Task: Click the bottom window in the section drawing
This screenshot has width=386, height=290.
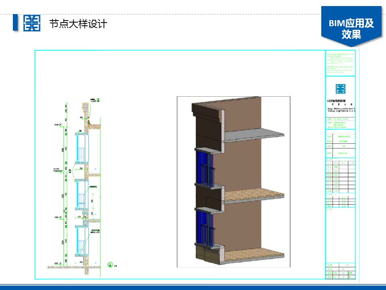Action: pyautogui.click(x=80, y=241)
